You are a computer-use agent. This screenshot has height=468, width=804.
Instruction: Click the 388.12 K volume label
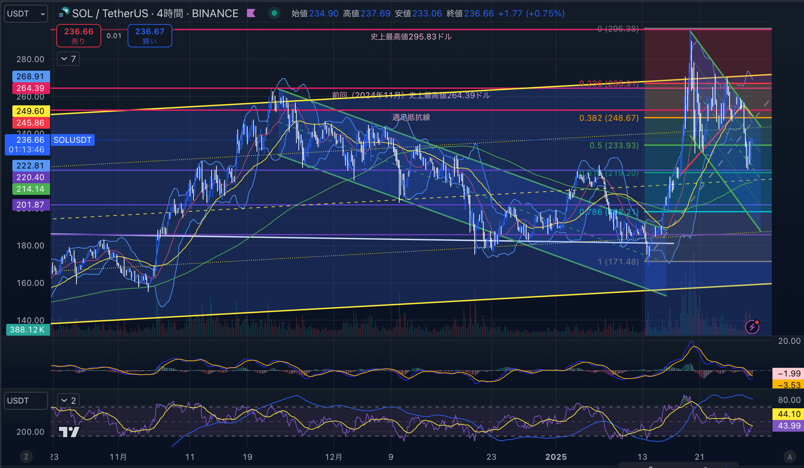click(x=28, y=330)
